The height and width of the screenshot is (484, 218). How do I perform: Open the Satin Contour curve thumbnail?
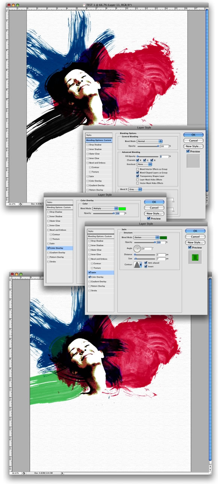(x=137, y=265)
